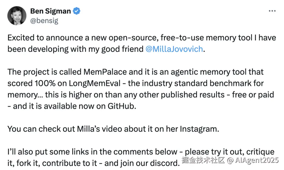Click the three-dot more options icon

[272, 11]
